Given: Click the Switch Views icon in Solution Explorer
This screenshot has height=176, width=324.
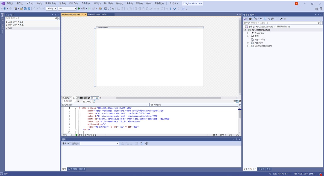Looking at the screenshot, I should tap(245, 19).
